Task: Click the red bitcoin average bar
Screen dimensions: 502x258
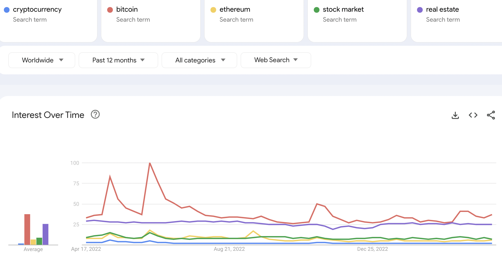Action: click(27, 229)
